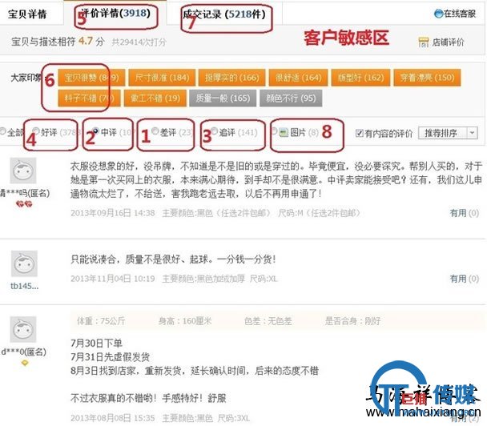Viewport: 487px width, 426px height.
Task: Select the 尺寸很准 (184) tag
Action: [x=162, y=78]
